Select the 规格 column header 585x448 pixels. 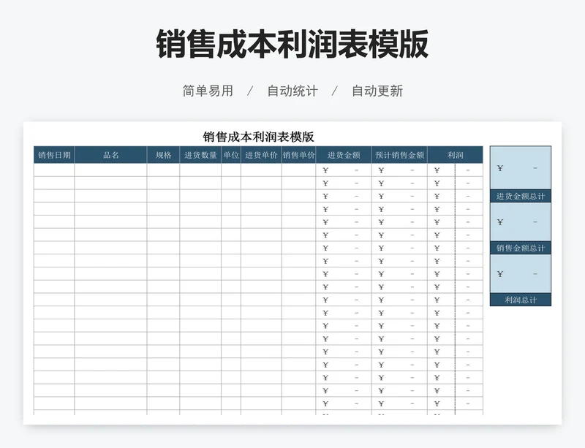click(163, 155)
